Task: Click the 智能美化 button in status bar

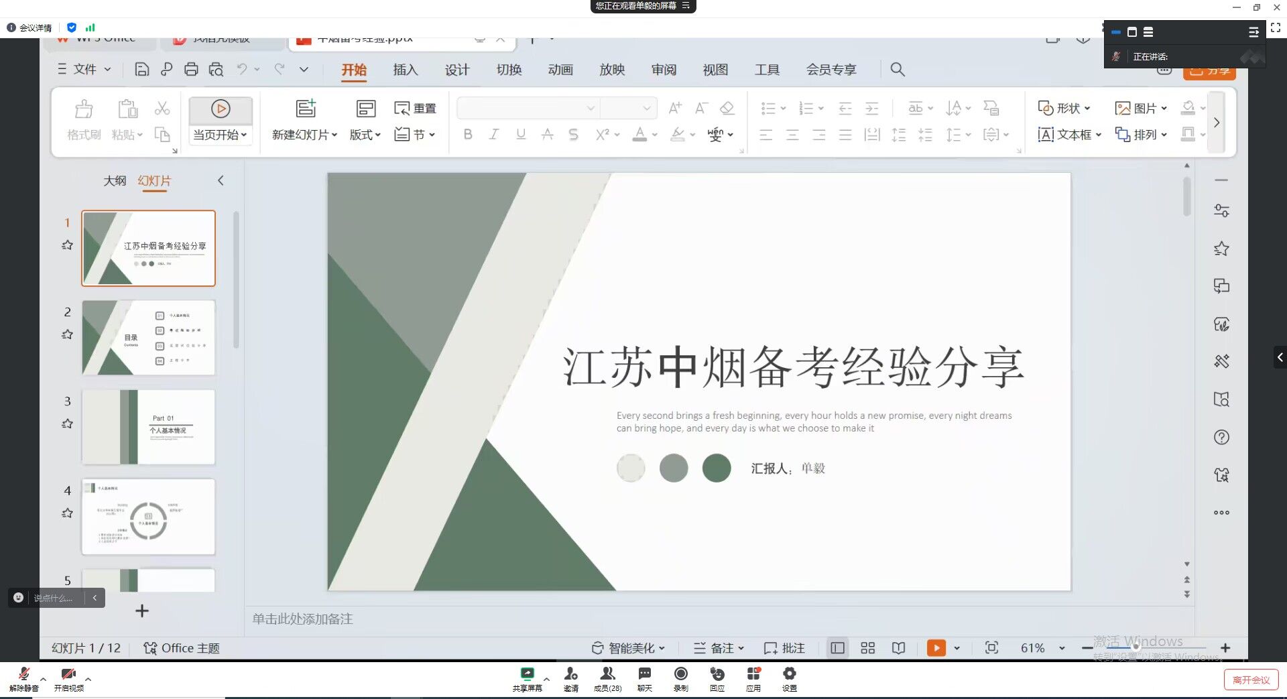Action: point(629,648)
